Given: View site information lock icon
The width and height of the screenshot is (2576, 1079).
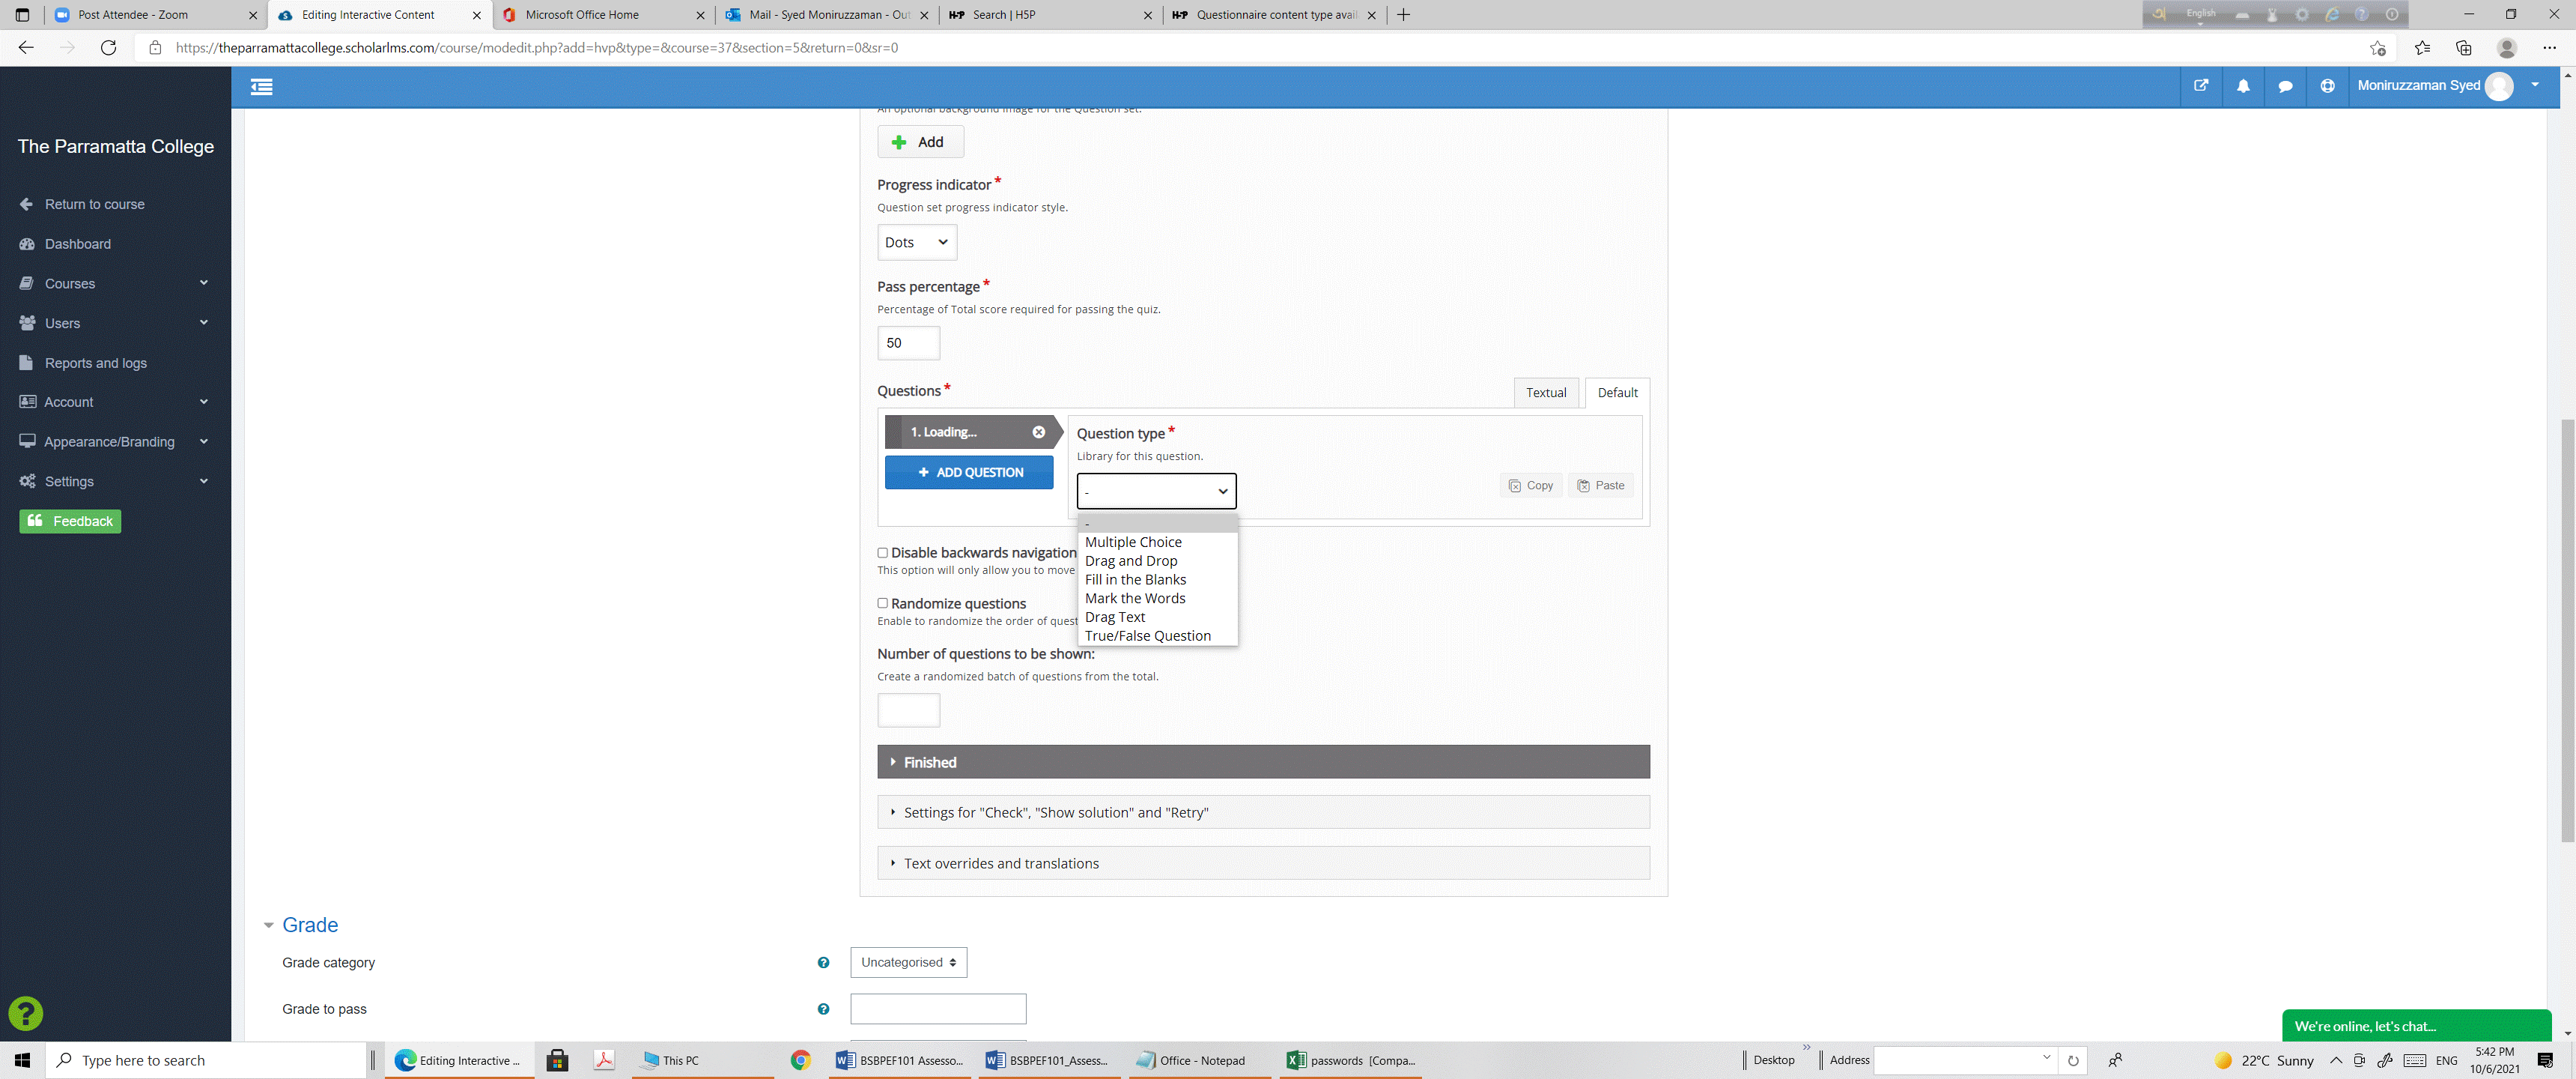Looking at the screenshot, I should [x=155, y=47].
